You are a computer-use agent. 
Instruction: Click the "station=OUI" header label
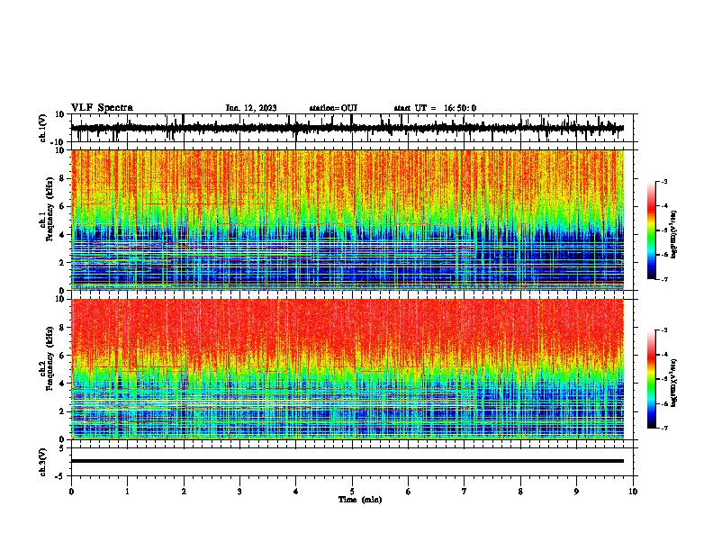333,108
